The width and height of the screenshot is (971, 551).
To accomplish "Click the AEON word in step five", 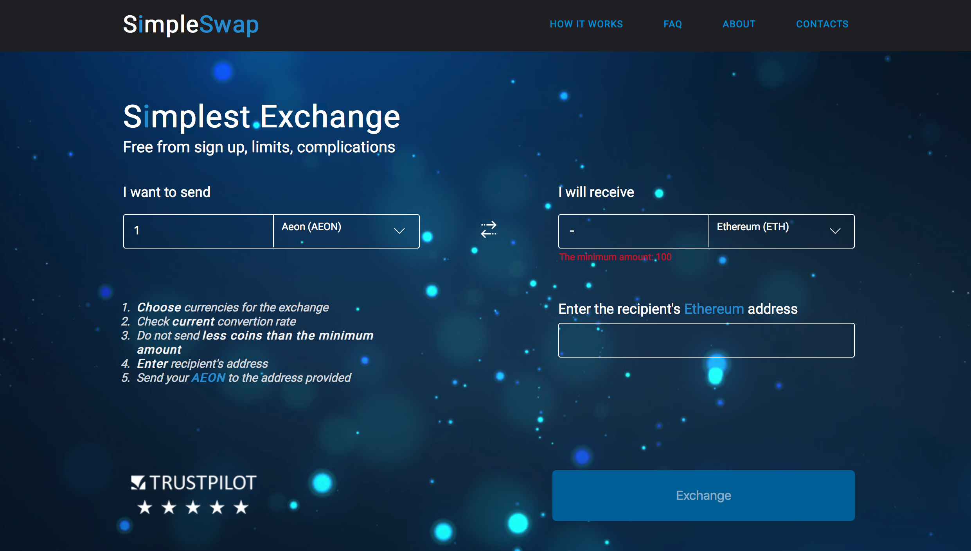I will [208, 378].
